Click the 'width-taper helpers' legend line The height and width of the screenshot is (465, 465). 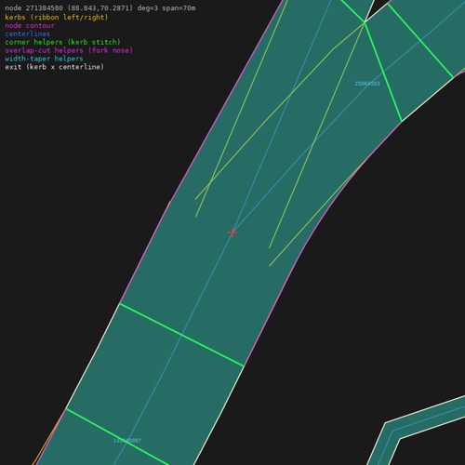point(44,59)
